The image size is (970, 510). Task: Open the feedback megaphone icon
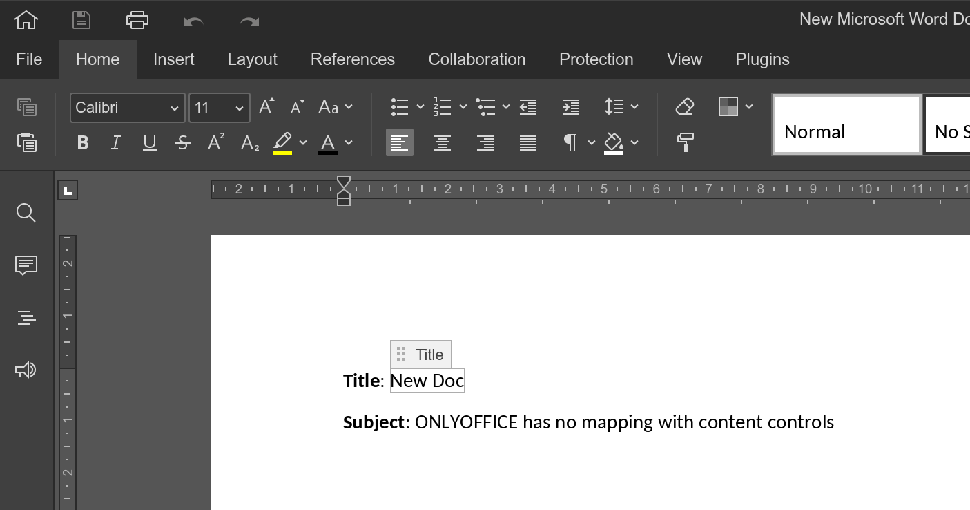click(x=26, y=370)
